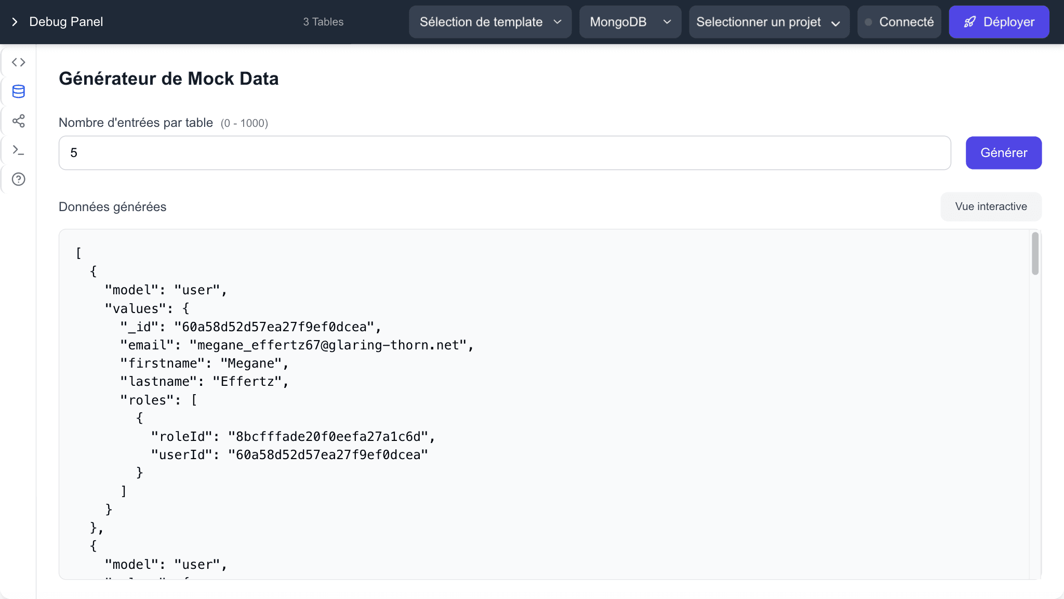Viewport: 1064px width, 599px height.
Task: Switch display mode via Vue interactive button
Action: pos(991,206)
